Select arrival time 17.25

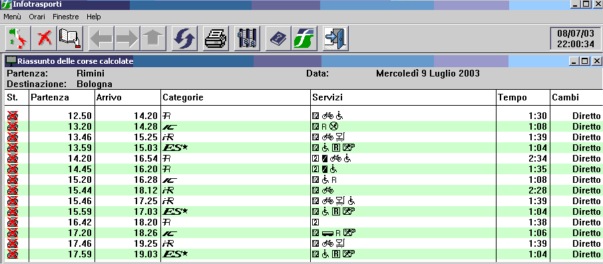[x=145, y=201]
